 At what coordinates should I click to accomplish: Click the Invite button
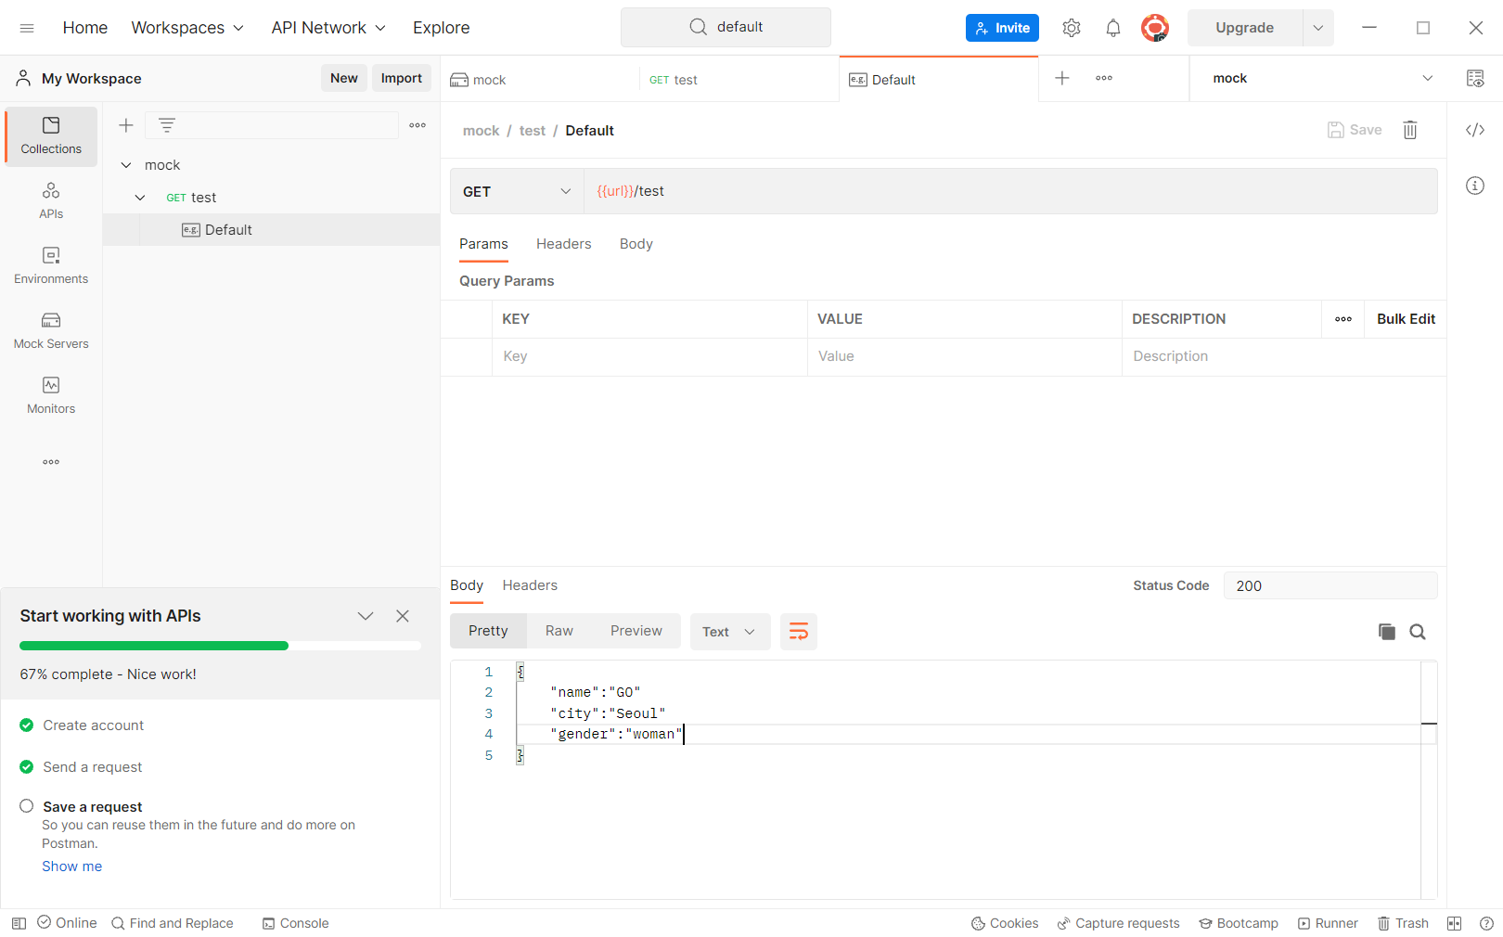tap(1002, 28)
